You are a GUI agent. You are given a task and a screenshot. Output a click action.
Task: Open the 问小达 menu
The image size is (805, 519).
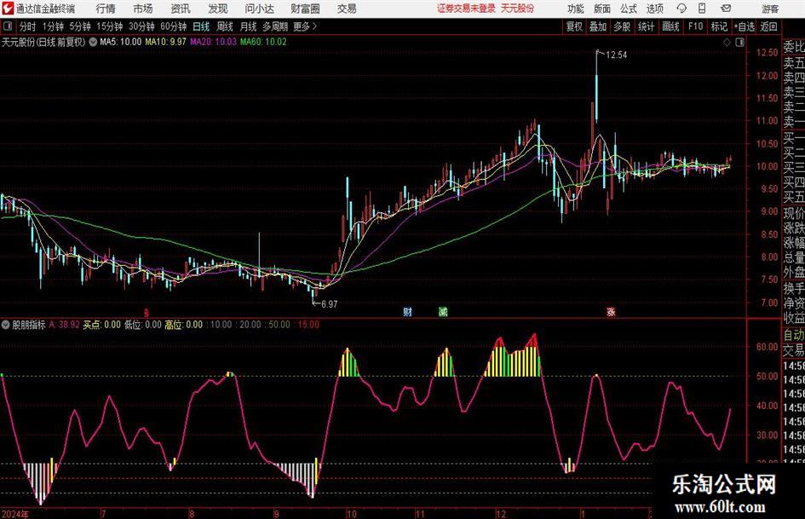click(259, 9)
